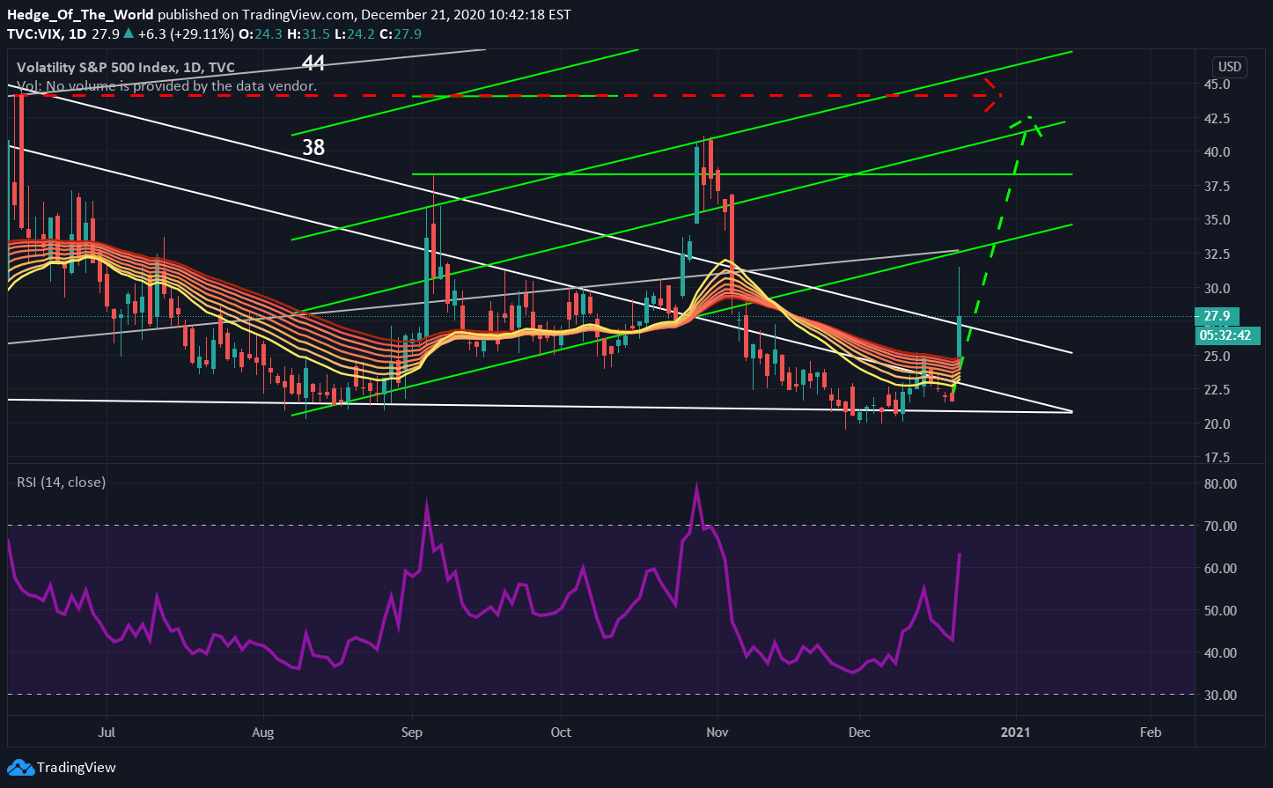Viewport: 1273px width, 788px height.
Task: Select the RSI (14, close) indicator label
Action: 61,482
